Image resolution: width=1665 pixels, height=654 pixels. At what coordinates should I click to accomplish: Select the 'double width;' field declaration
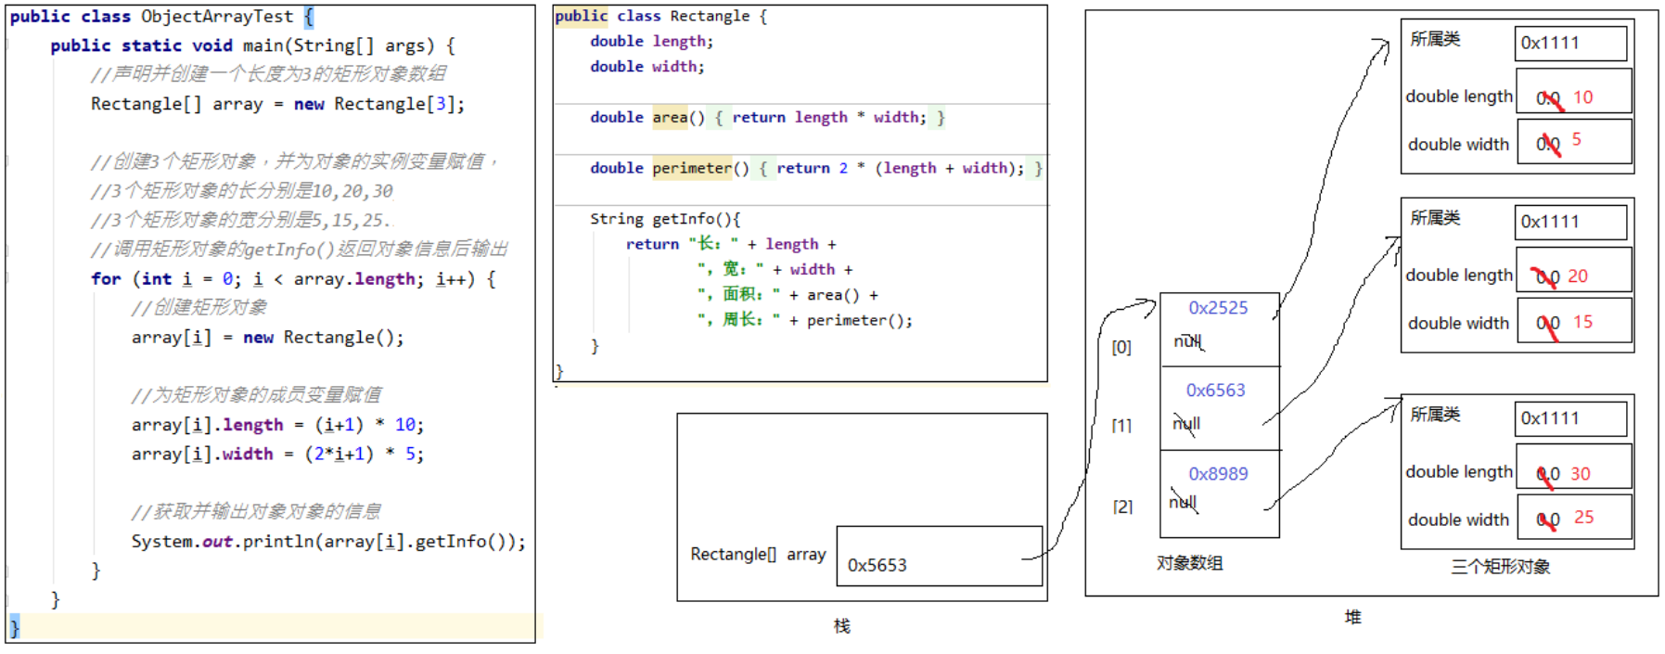click(x=647, y=67)
